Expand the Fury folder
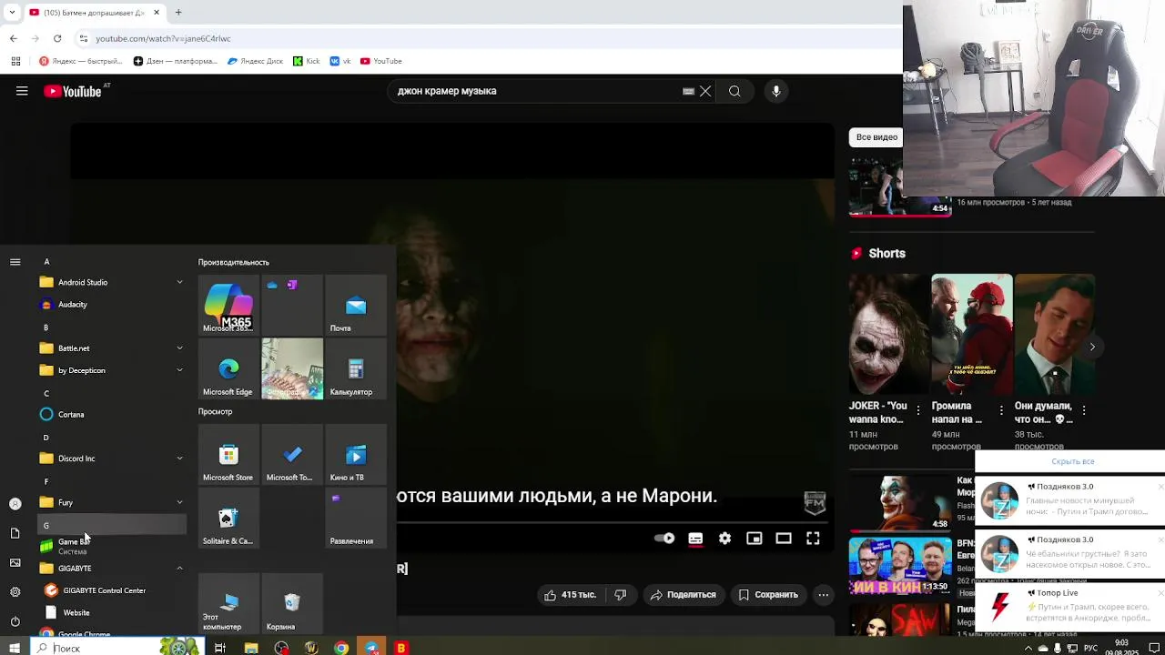 112,502
